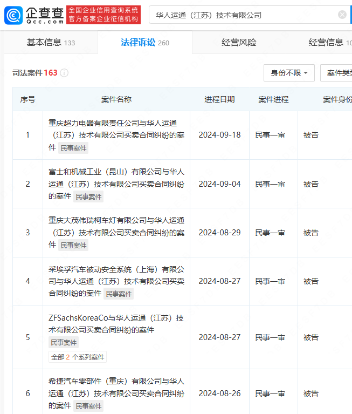
Task: Click the 民事案件 tag in row 4
Action: 119,294
